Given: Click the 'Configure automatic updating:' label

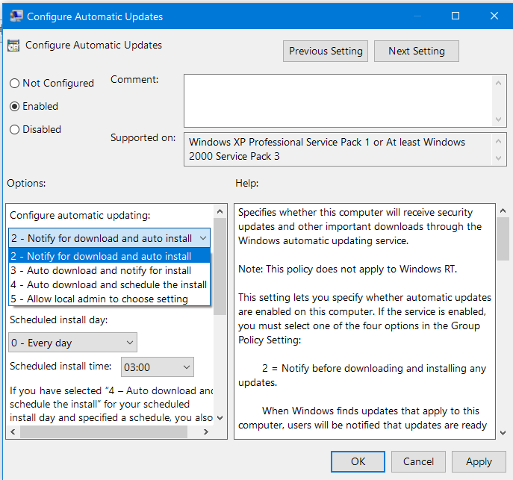Looking at the screenshot, I should coord(80,216).
